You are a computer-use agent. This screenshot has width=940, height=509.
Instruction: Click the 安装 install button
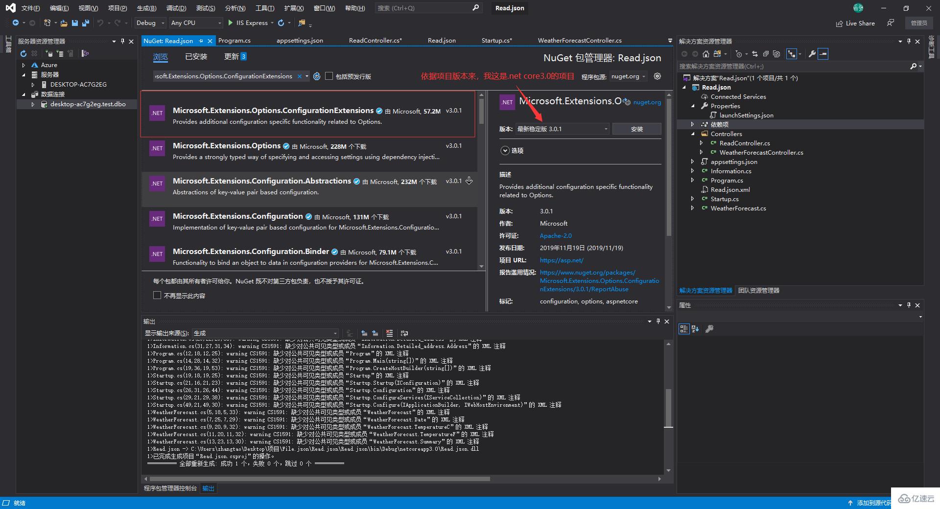636,129
